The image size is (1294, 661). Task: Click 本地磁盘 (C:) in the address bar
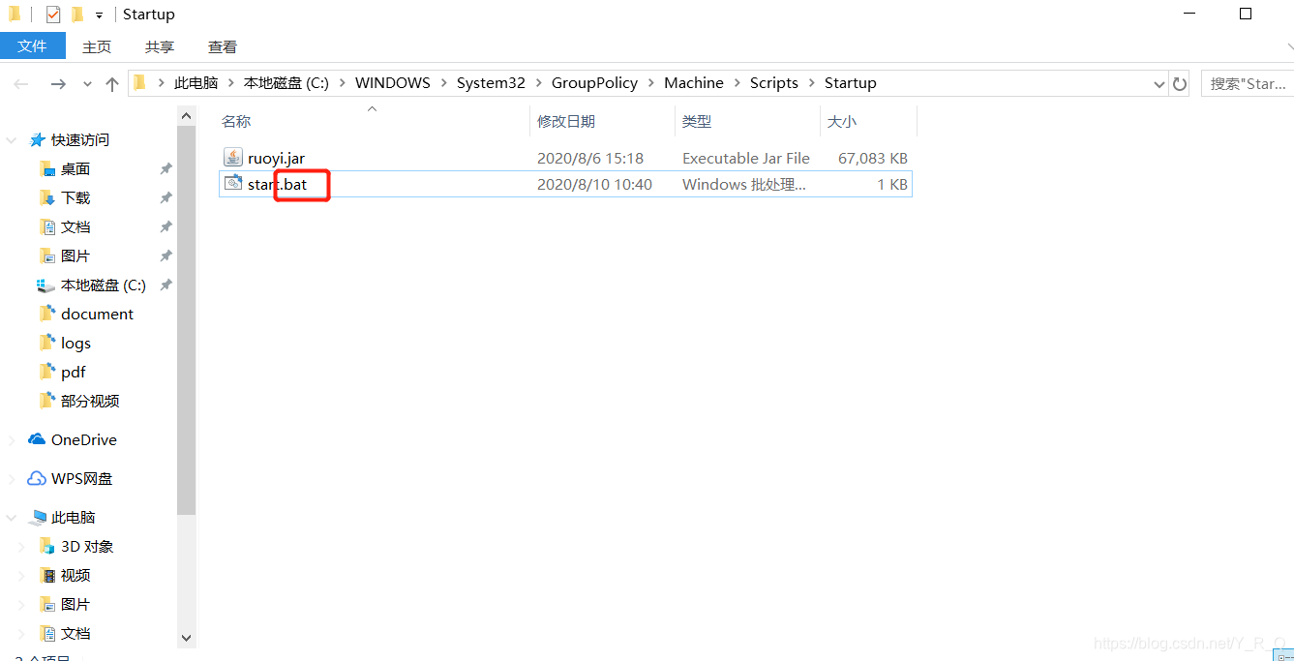[286, 83]
